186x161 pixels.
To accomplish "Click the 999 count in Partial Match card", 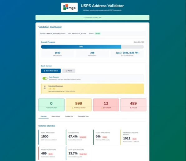I will pyautogui.click(x=79, y=103).
